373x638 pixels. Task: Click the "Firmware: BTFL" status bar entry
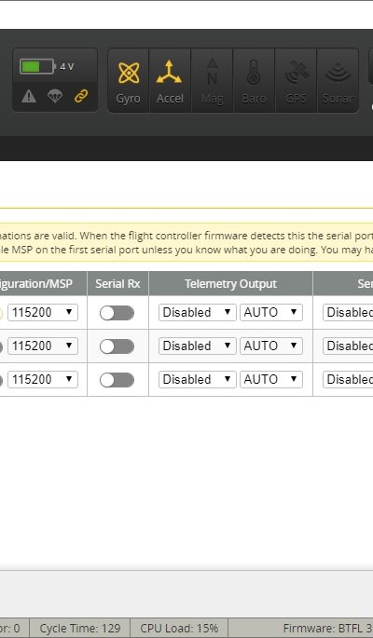pyautogui.click(x=328, y=629)
